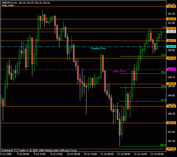Select the Fibonacci 100.0 level label
This screenshot has height=157, width=177.
pos(163,145)
